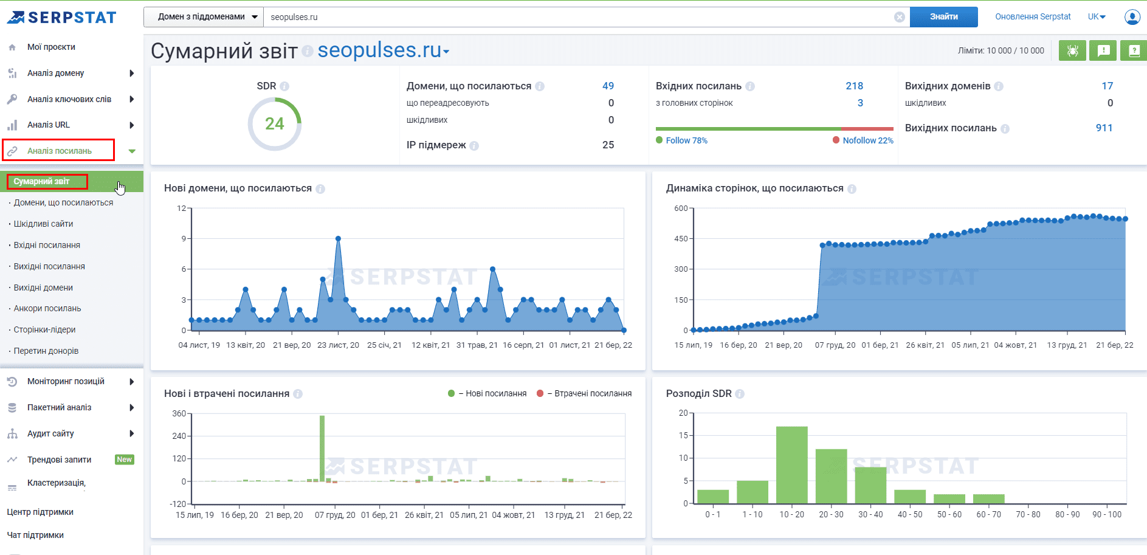Open Шкідливі сайти sidebar item
The width and height of the screenshot is (1147, 555).
tap(43, 224)
